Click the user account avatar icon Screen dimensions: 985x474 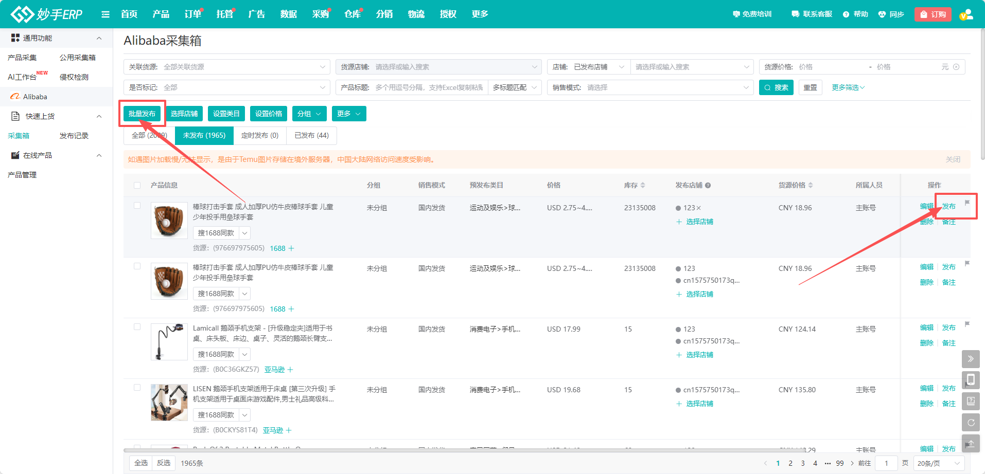click(966, 14)
